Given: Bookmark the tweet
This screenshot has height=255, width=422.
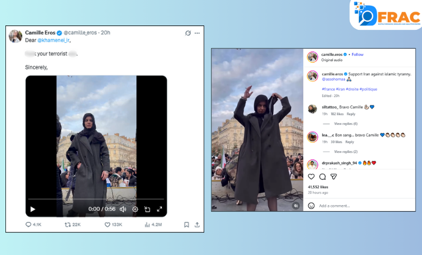Looking at the screenshot, I should pos(186,224).
